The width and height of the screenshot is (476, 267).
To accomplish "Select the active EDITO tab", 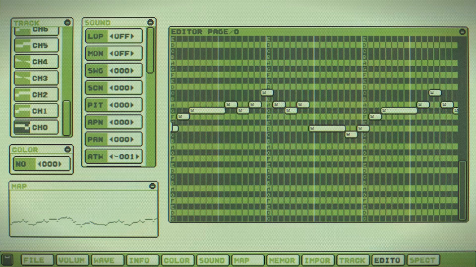I will point(388,260).
